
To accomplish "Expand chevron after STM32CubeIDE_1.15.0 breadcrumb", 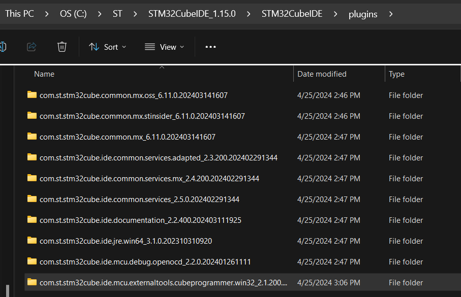I will (x=249, y=14).
